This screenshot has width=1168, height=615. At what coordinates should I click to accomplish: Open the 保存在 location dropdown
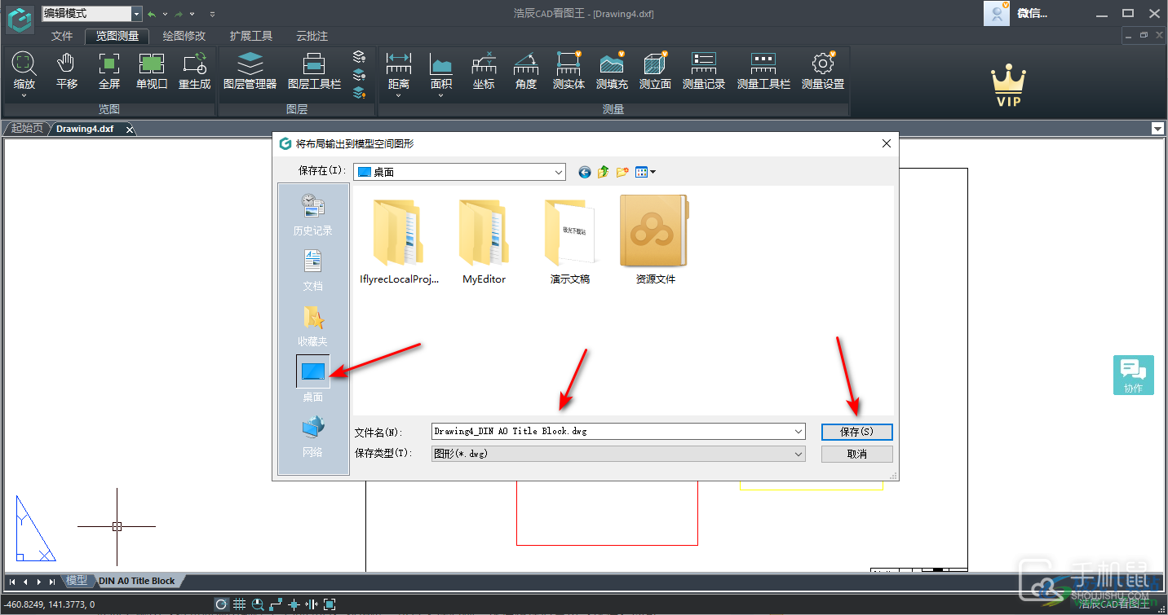559,172
